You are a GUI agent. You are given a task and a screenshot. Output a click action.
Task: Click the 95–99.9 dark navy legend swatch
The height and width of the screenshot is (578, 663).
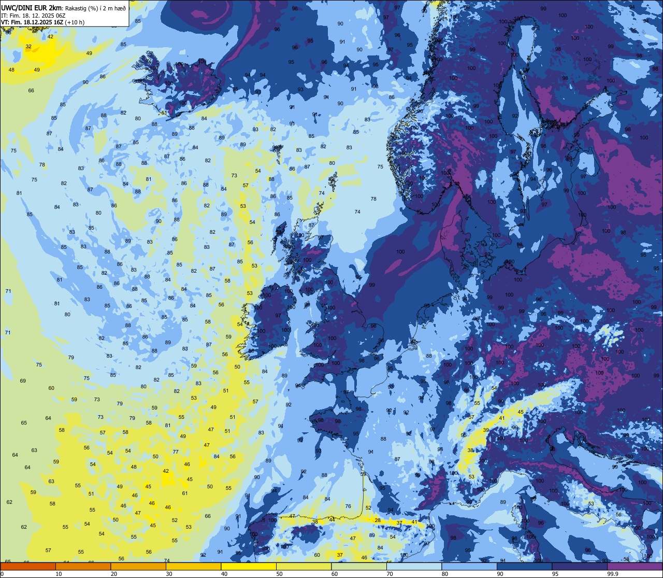pyautogui.click(x=580, y=566)
